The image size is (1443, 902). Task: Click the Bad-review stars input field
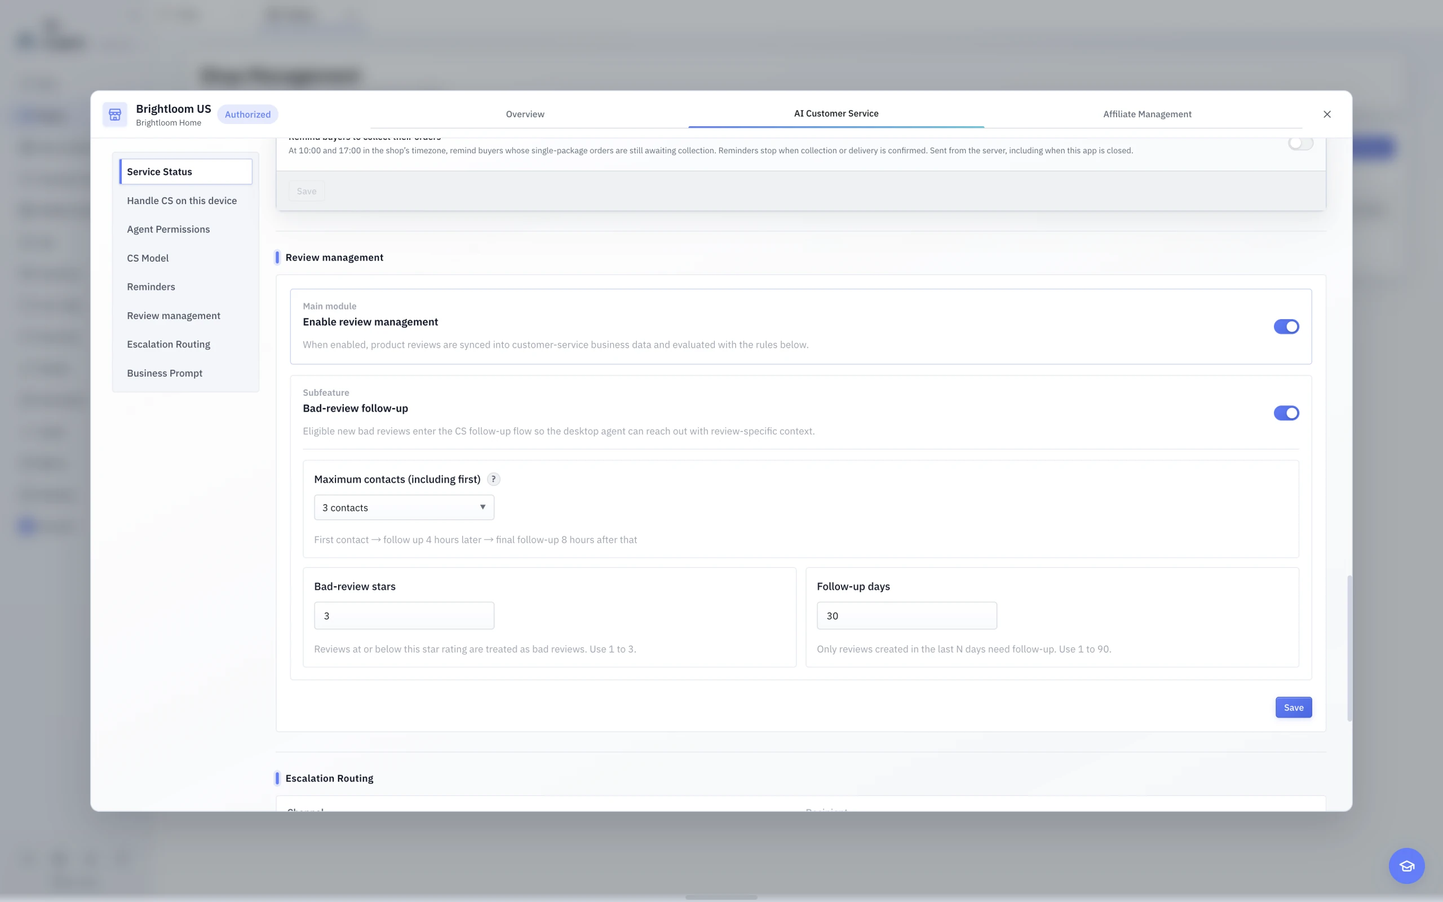[404, 615]
